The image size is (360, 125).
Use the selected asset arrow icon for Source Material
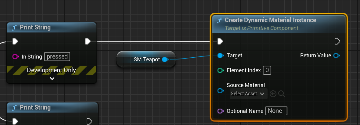[273, 94]
